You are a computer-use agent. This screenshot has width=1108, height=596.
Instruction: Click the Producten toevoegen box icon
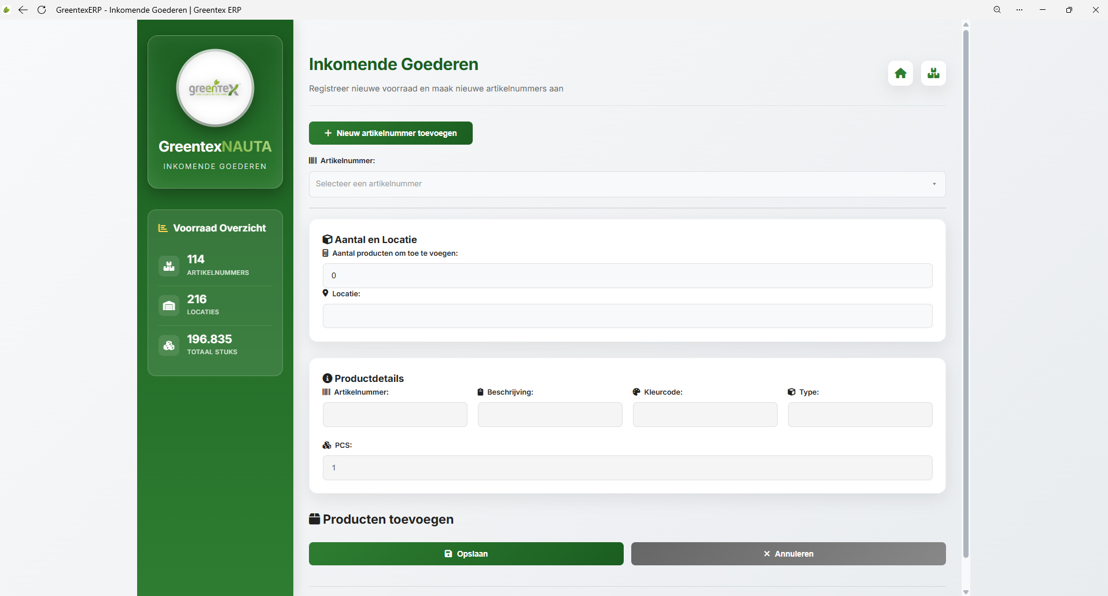click(315, 519)
